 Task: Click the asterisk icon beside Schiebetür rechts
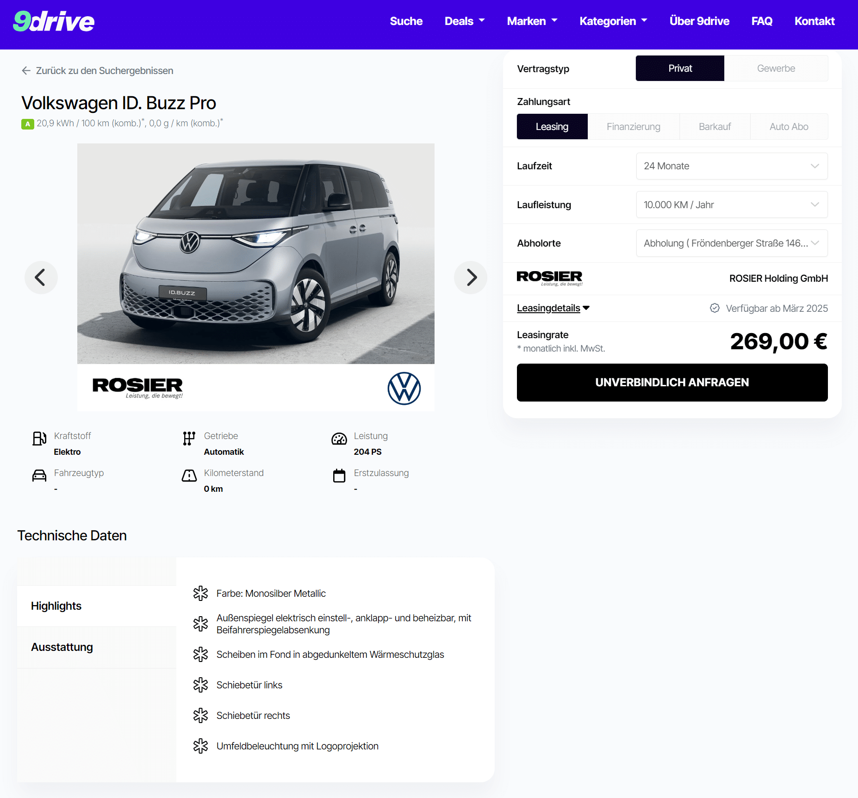click(200, 715)
